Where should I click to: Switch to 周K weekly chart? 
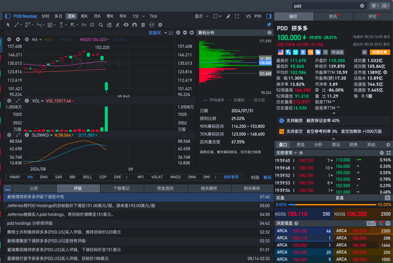pyautogui.click(x=84, y=16)
